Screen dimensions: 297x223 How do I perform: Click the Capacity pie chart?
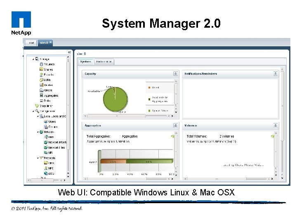click(x=115, y=99)
